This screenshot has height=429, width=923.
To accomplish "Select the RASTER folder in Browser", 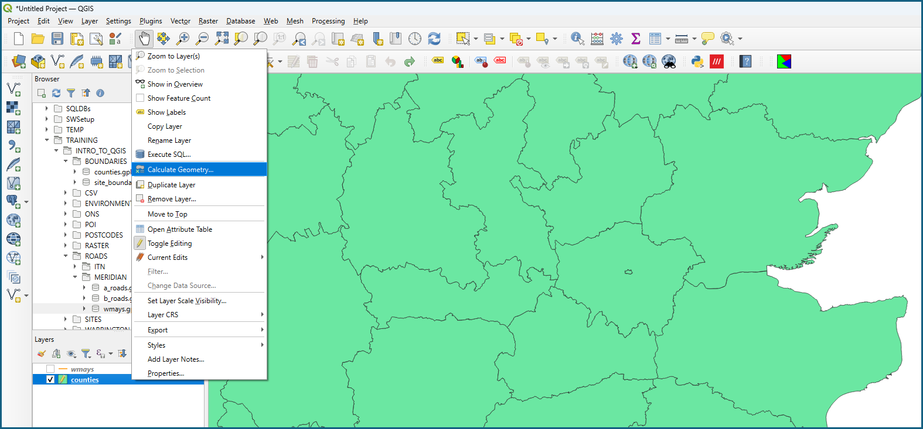I will [97, 246].
